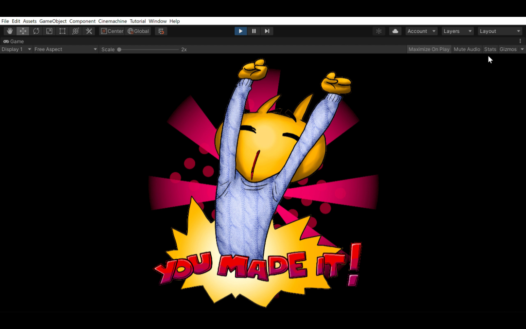
Task: Select the Scale tool
Action: [x=49, y=31]
